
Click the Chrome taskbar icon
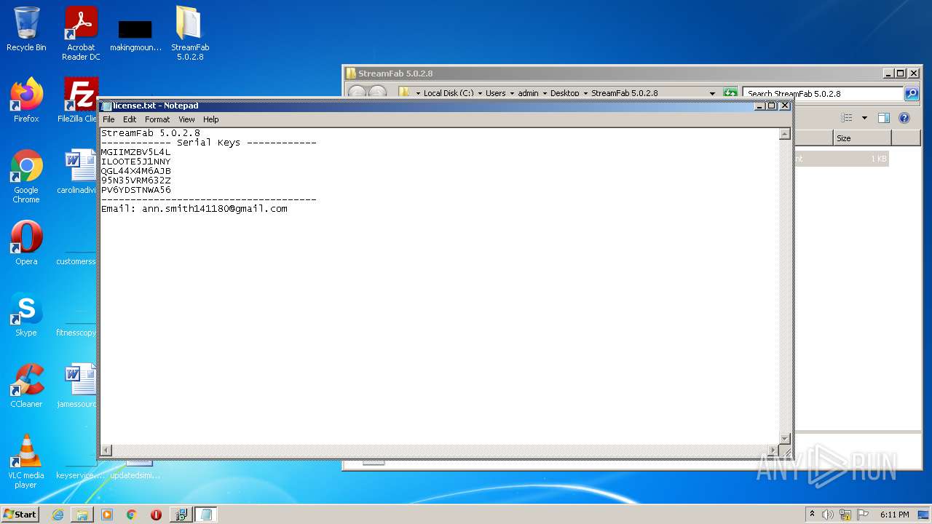[x=132, y=515]
